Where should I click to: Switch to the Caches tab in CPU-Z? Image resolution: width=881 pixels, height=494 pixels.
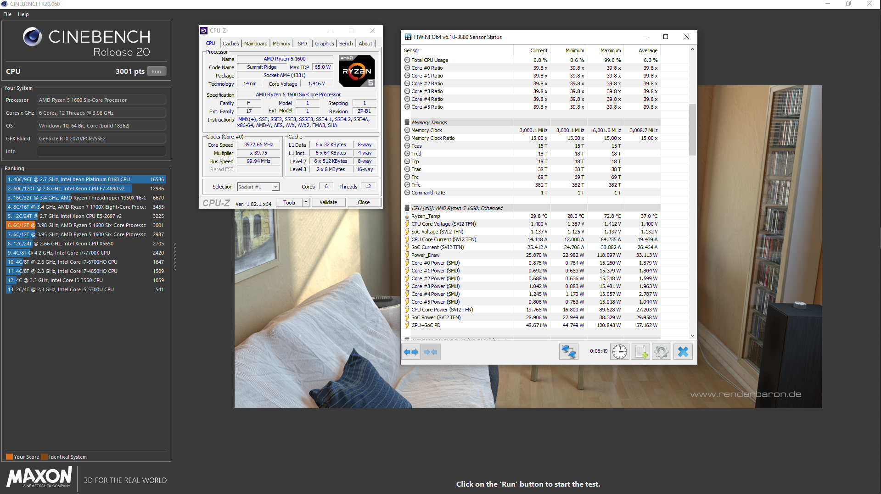coord(231,44)
